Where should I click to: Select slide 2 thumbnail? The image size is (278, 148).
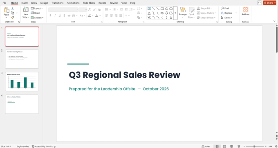[x=22, y=59]
